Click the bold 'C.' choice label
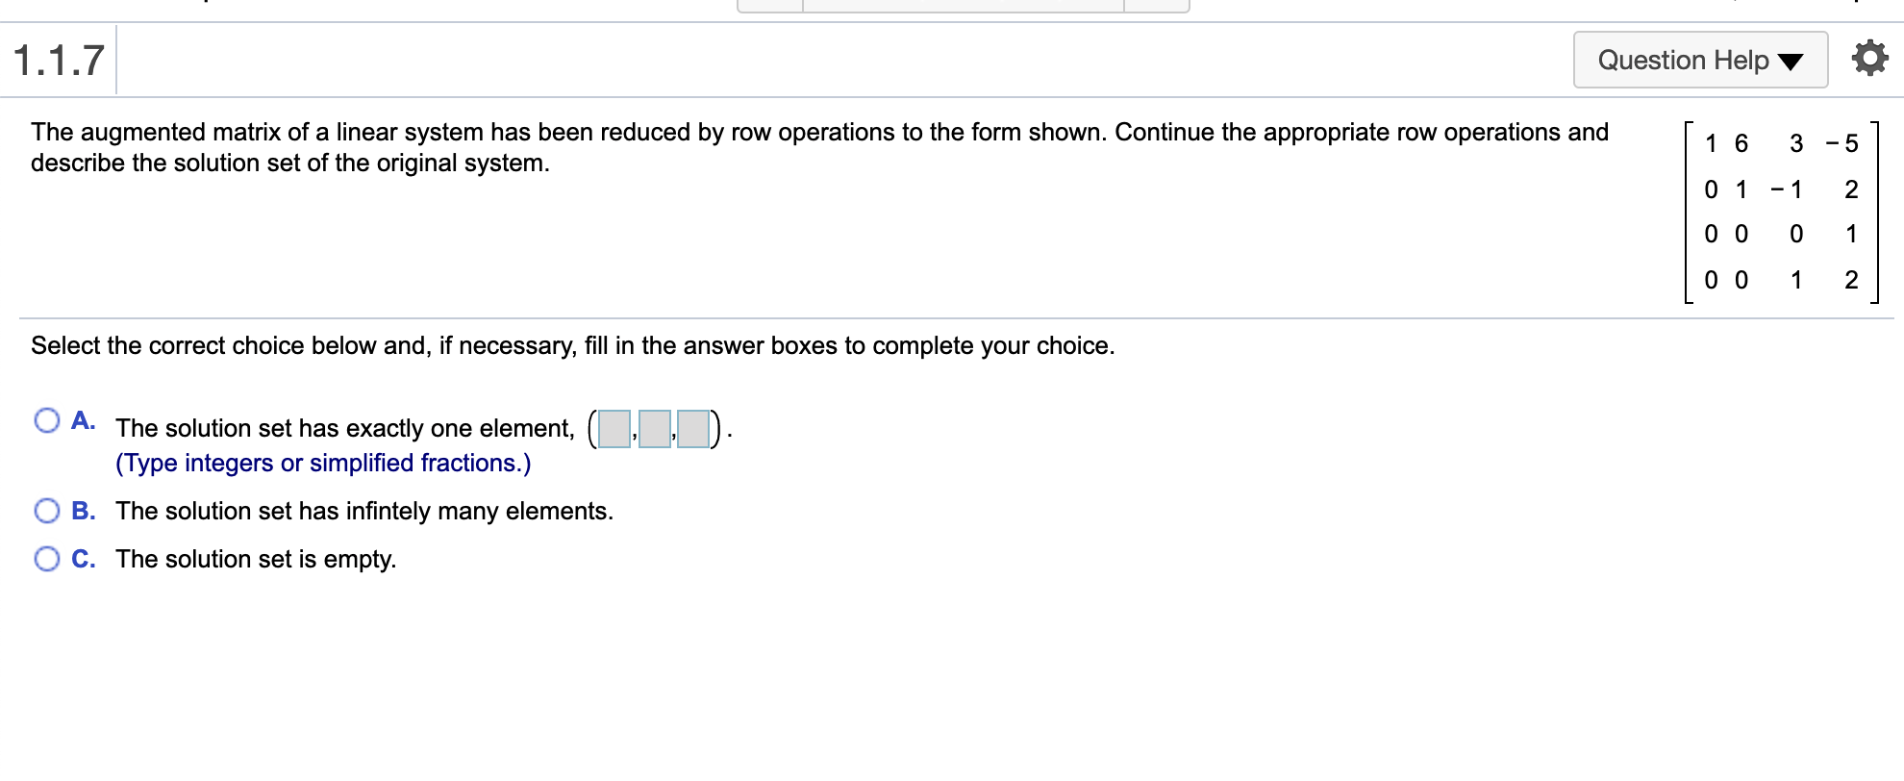The height and width of the screenshot is (781, 1904). coord(84,559)
